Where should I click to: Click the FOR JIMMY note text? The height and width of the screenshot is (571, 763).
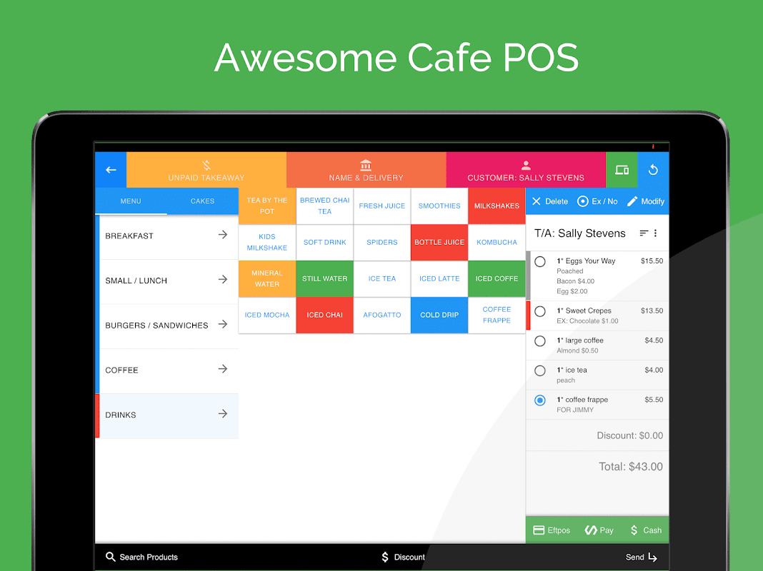[x=575, y=410]
